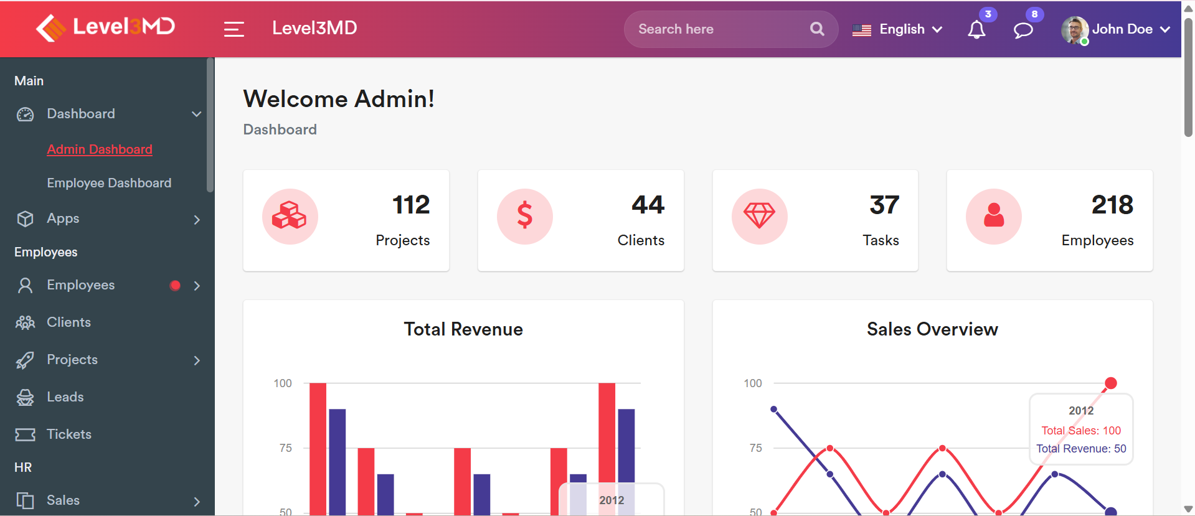Click the Clients dollar sign icon
1195x516 pixels.
point(524,217)
